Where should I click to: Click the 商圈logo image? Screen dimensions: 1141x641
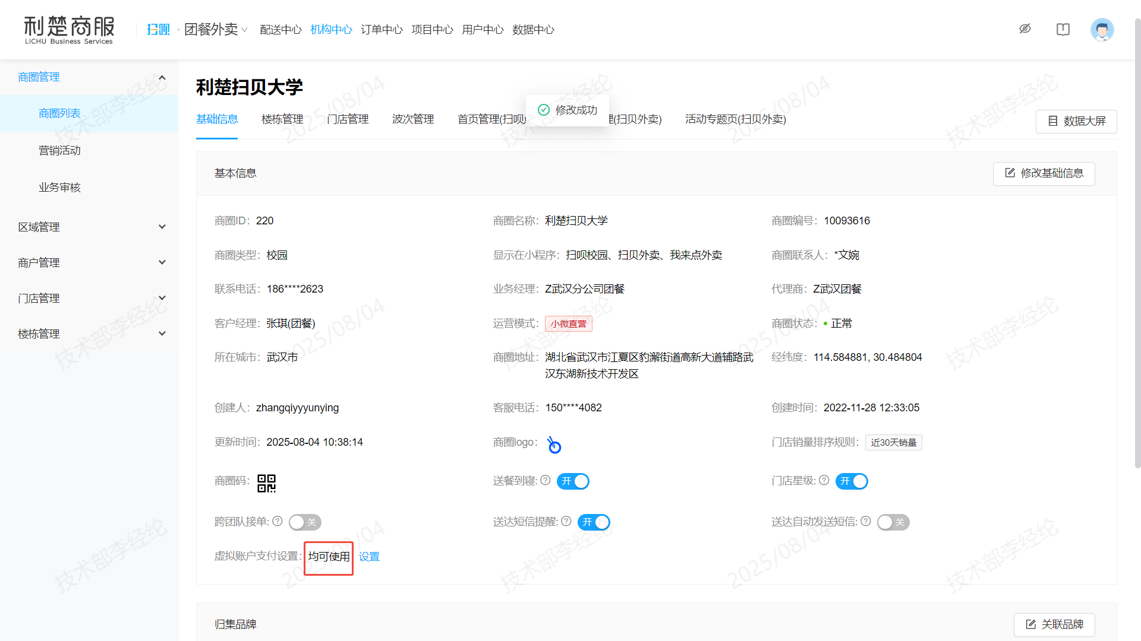554,445
